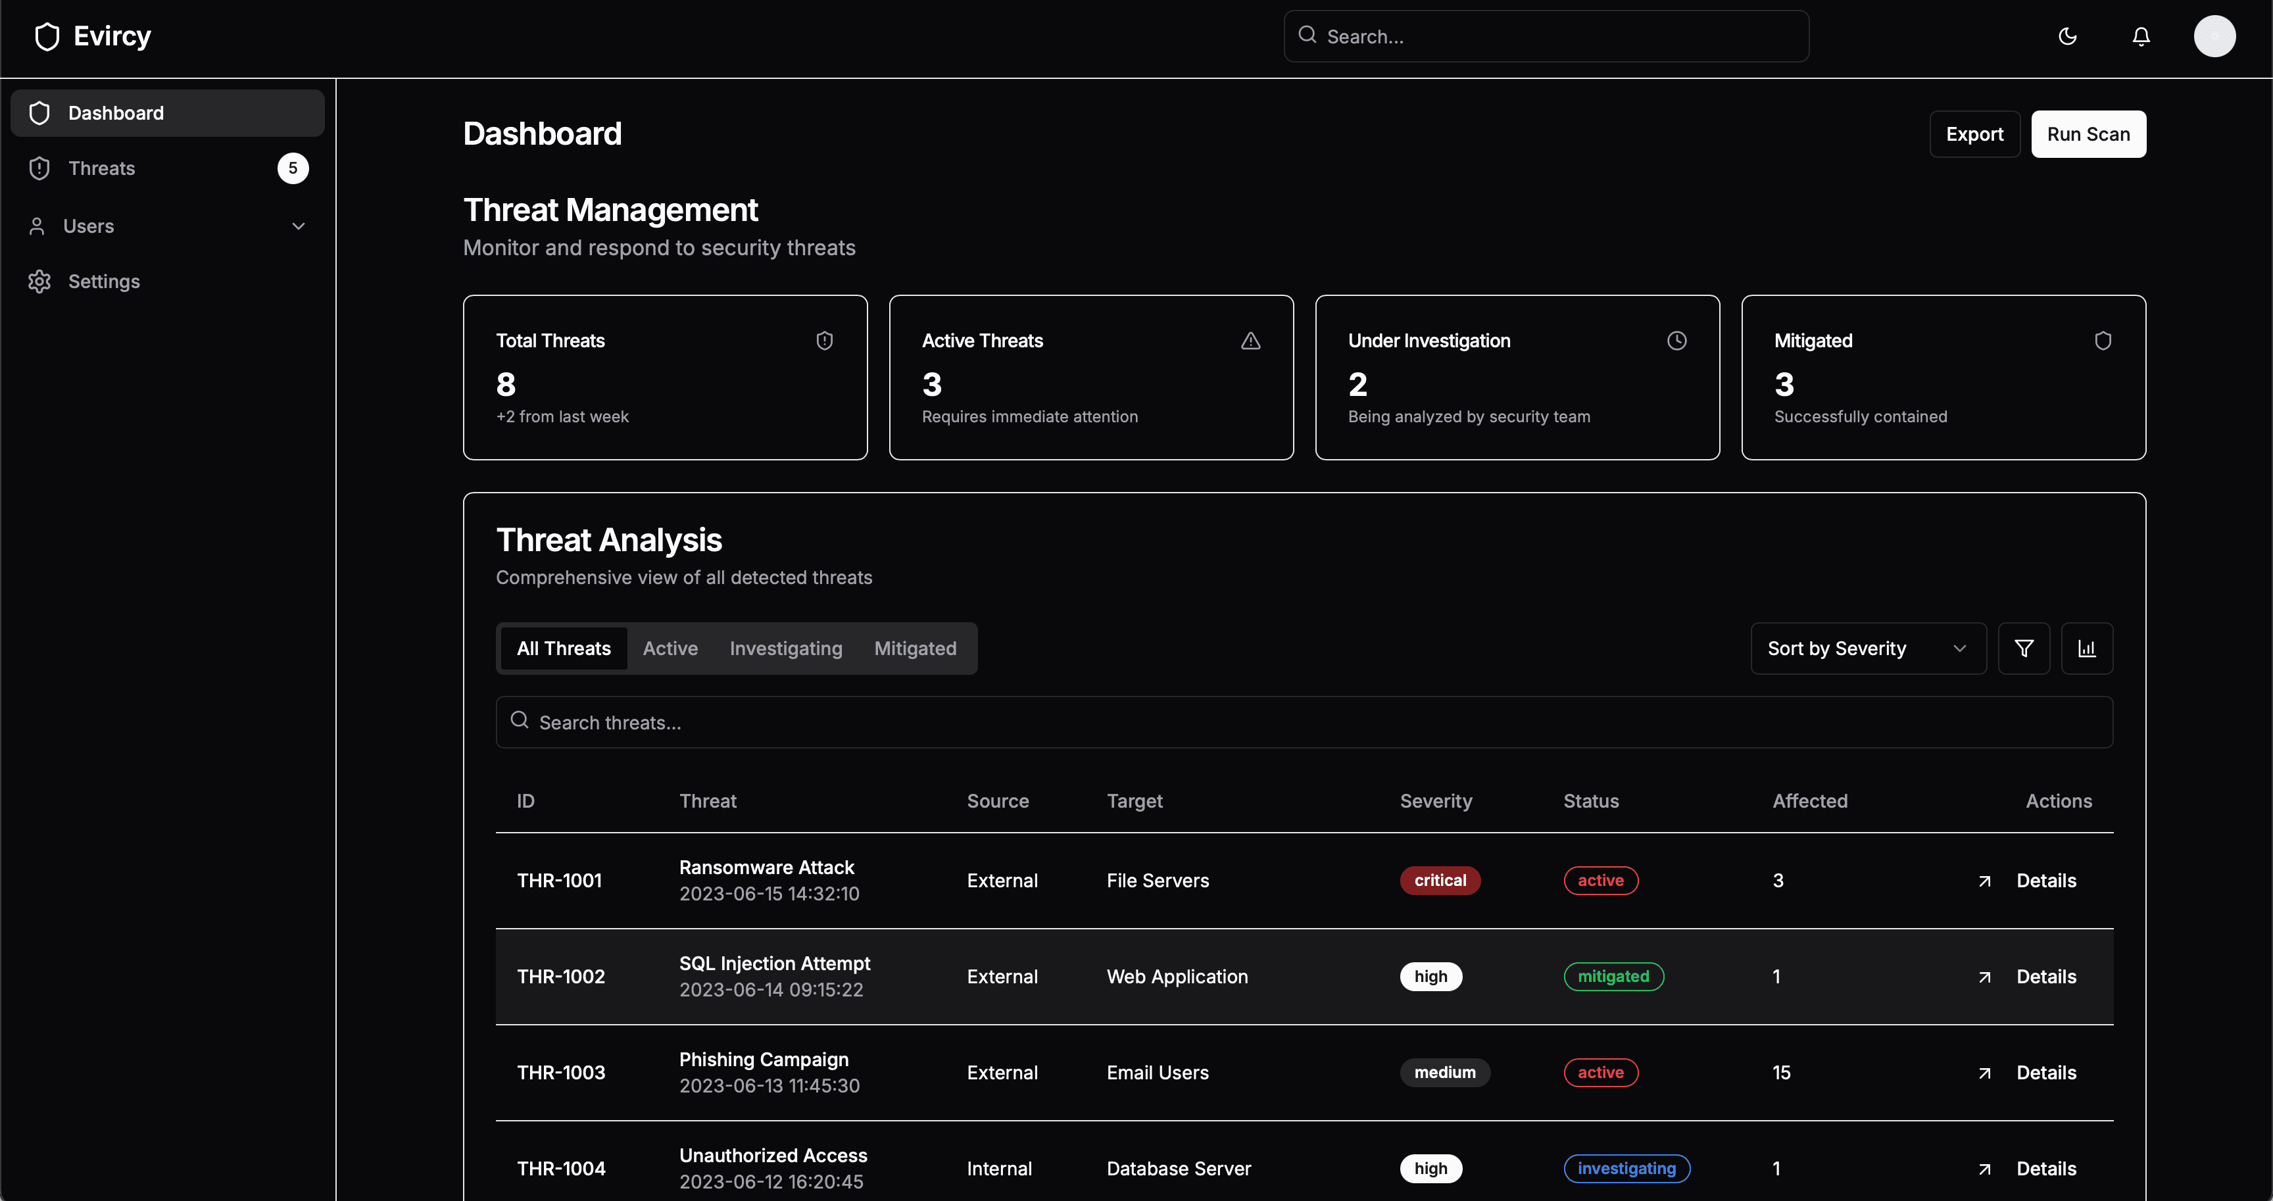
Task: Click the Run Scan button
Action: coord(2089,134)
